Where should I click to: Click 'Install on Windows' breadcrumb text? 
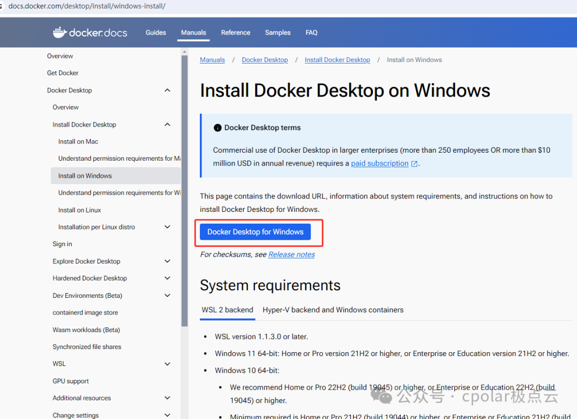click(x=415, y=60)
